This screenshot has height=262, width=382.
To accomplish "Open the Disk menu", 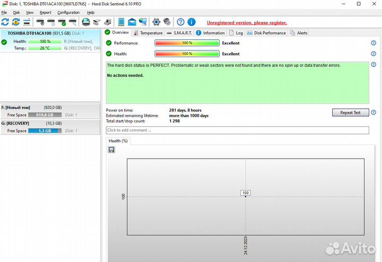I will [16, 12].
